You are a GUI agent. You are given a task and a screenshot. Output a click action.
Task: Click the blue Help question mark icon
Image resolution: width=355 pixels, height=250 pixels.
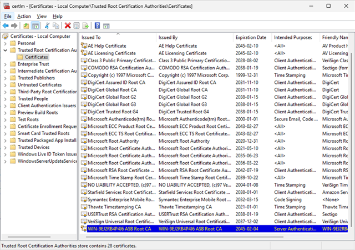[98, 26]
